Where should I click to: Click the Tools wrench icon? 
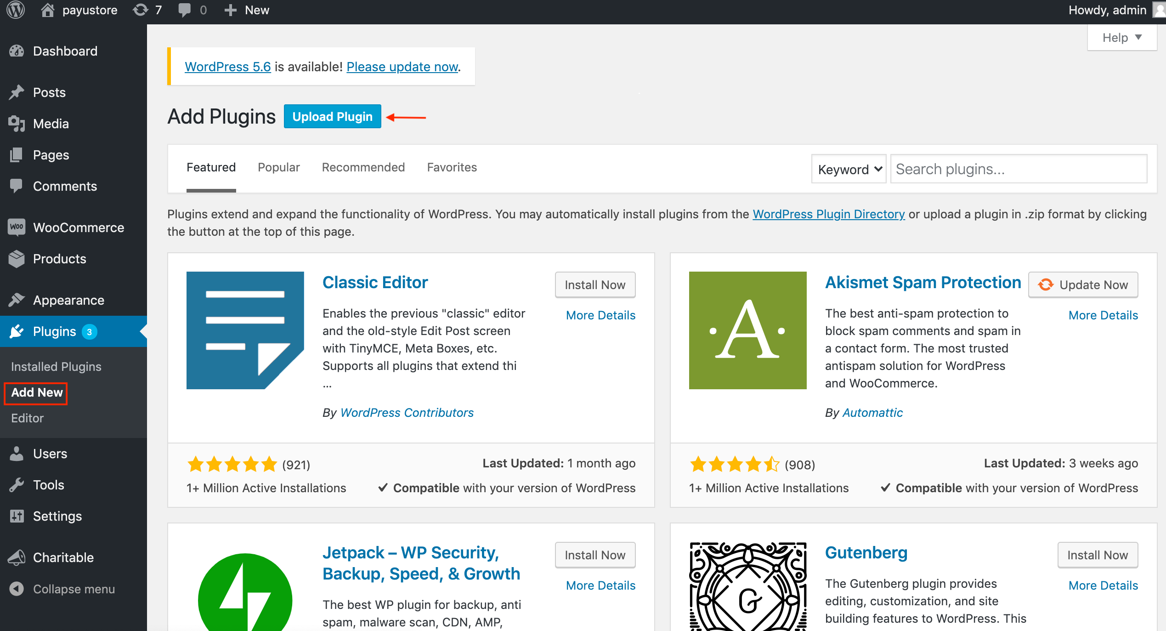click(17, 485)
